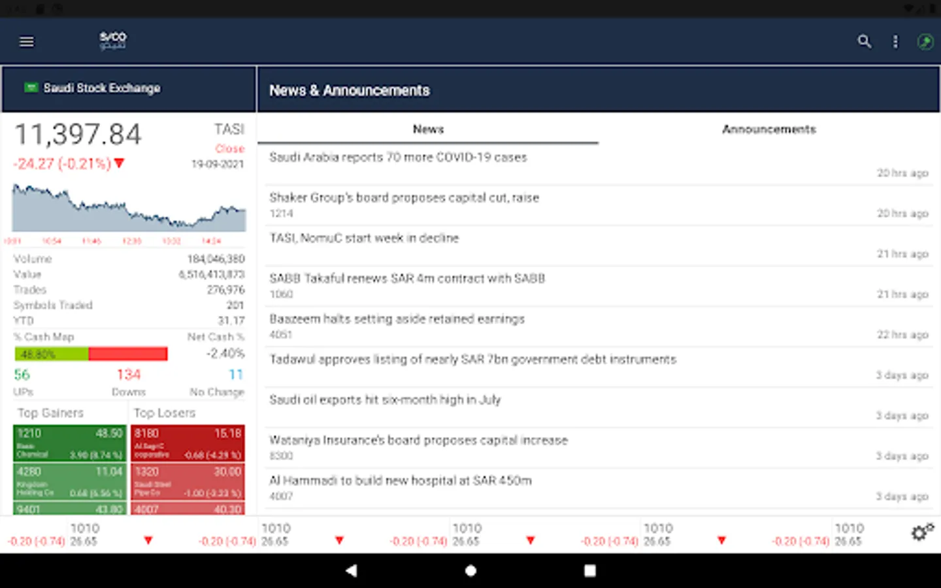941x588 pixels.
Task: Click the 56 UPs count
Action: point(22,375)
